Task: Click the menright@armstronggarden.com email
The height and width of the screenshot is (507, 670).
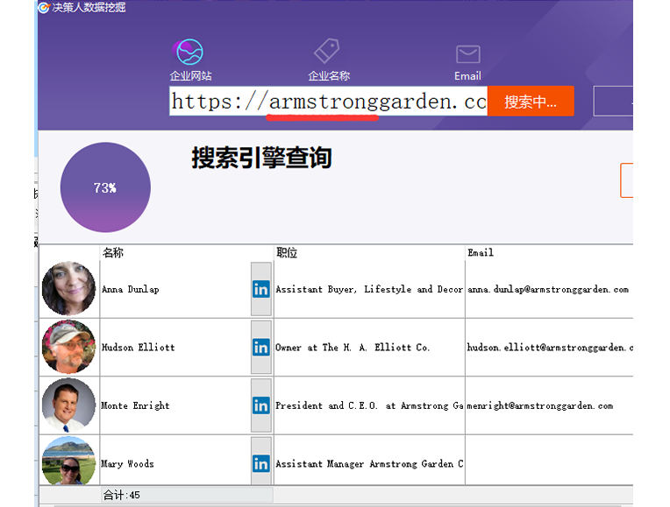Action: 540,405
